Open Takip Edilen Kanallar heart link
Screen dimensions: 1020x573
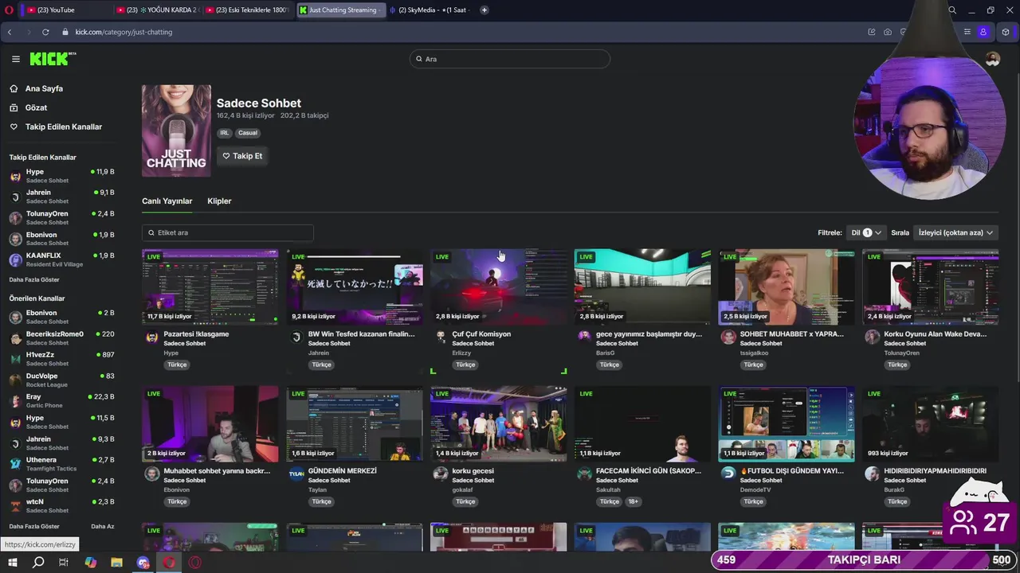[x=56, y=127]
